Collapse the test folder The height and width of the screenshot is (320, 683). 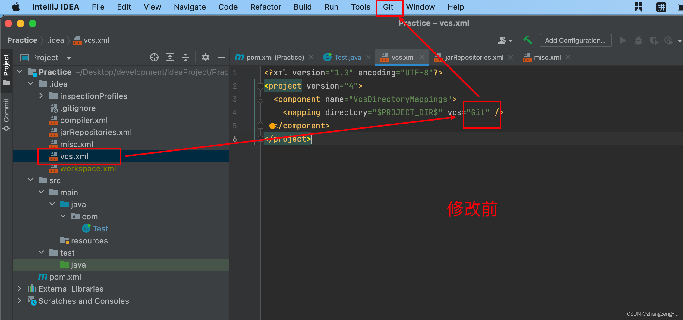click(x=41, y=253)
